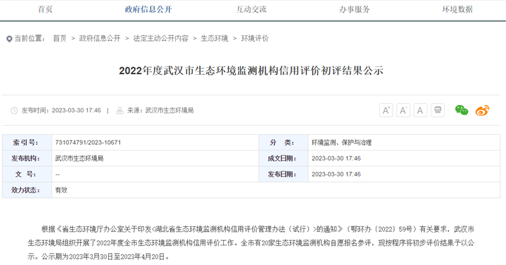Click the 政府信息公开 breadcrumb link
The height and width of the screenshot is (265, 506).
click(x=100, y=39)
